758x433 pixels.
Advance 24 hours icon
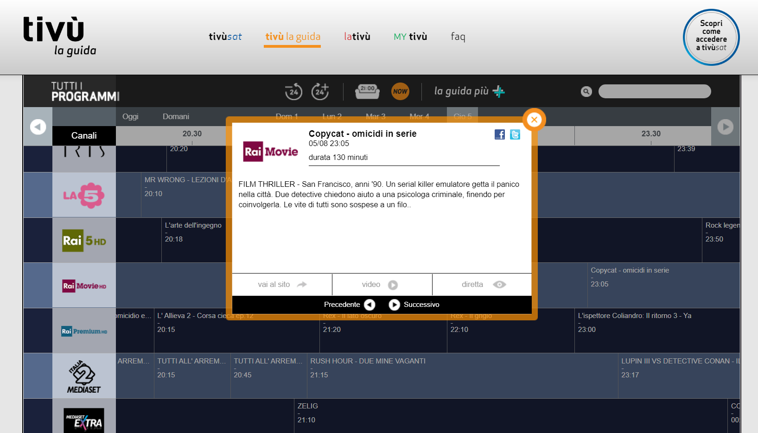click(x=320, y=91)
